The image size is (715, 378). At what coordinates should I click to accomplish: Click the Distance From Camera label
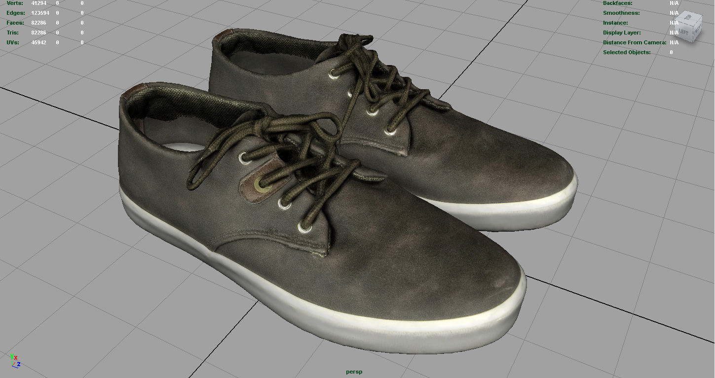(x=635, y=42)
